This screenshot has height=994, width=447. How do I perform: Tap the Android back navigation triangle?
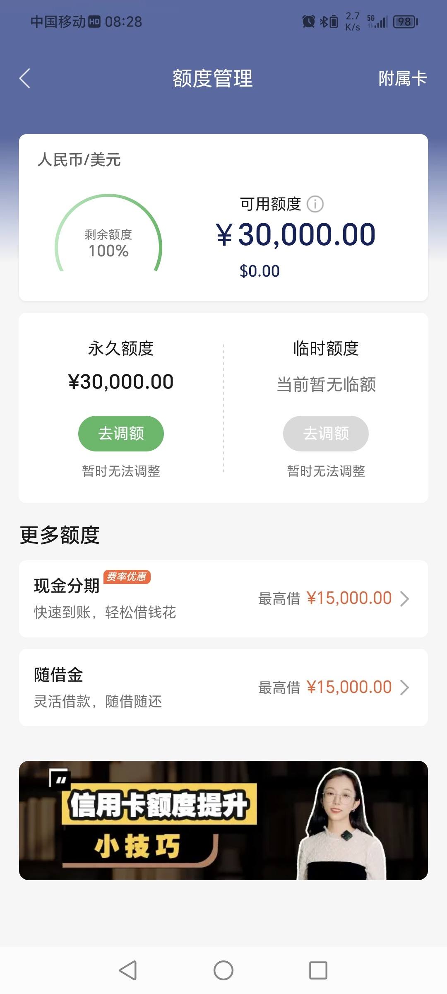(128, 970)
